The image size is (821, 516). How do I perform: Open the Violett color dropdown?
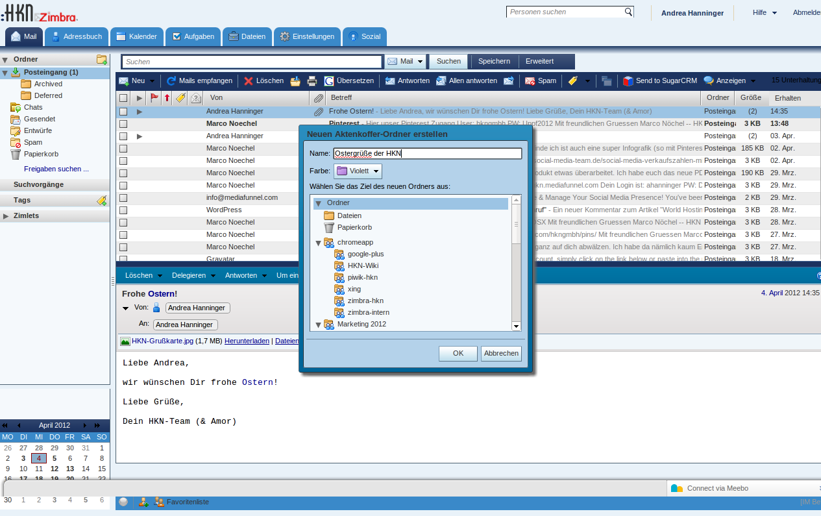pos(358,171)
